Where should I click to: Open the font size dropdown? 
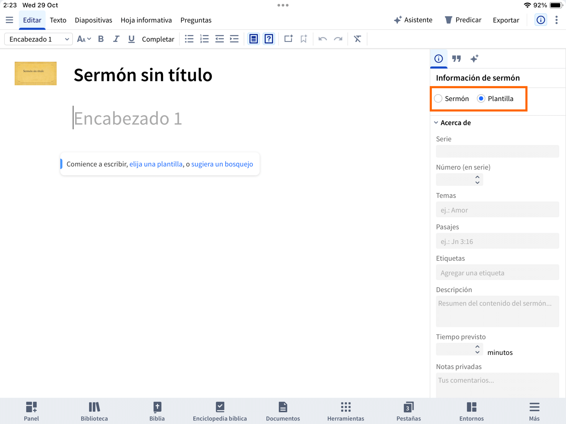[x=84, y=39]
